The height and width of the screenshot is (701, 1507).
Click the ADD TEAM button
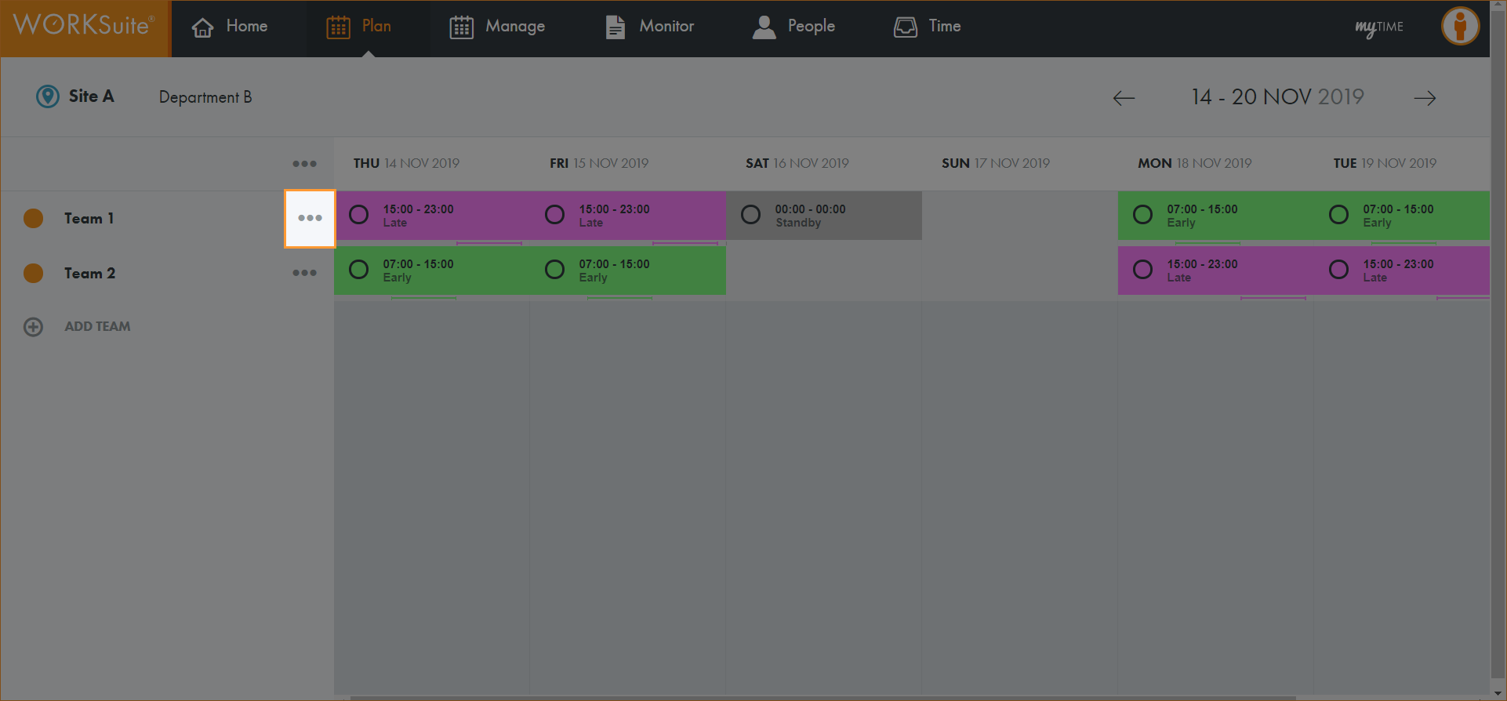[x=97, y=326]
